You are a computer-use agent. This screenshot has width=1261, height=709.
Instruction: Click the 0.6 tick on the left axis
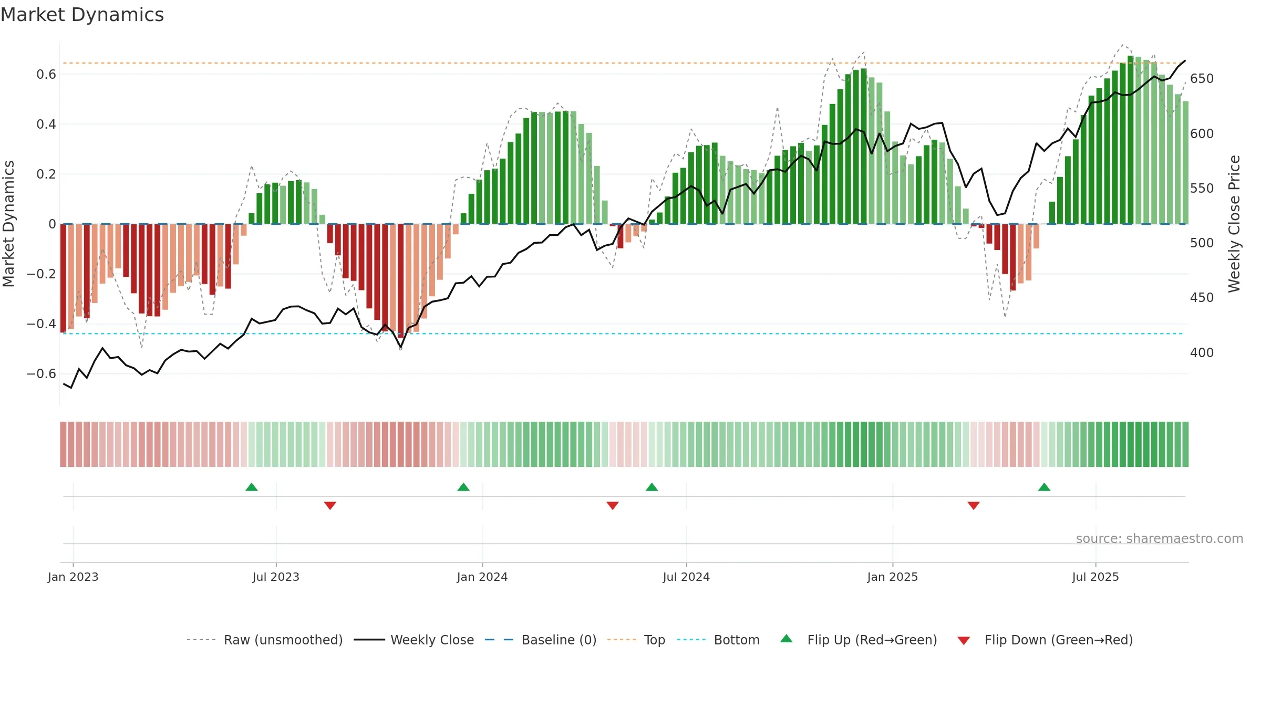(x=46, y=75)
